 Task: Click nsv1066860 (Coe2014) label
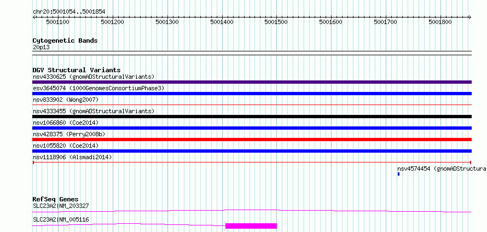coord(66,123)
